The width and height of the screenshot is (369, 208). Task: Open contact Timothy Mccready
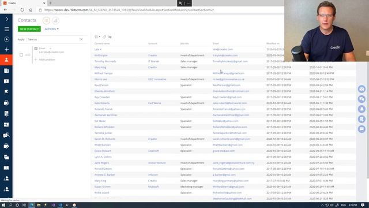(x=105, y=61)
